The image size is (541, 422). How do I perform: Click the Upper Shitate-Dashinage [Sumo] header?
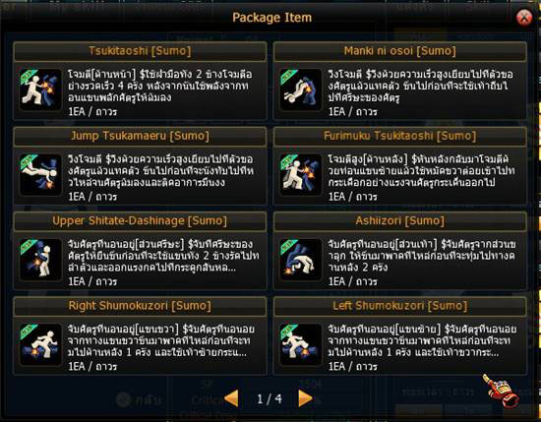(140, 220)
